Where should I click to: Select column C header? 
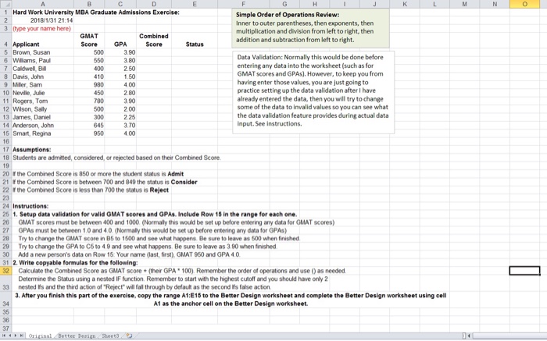pos(120,4)
